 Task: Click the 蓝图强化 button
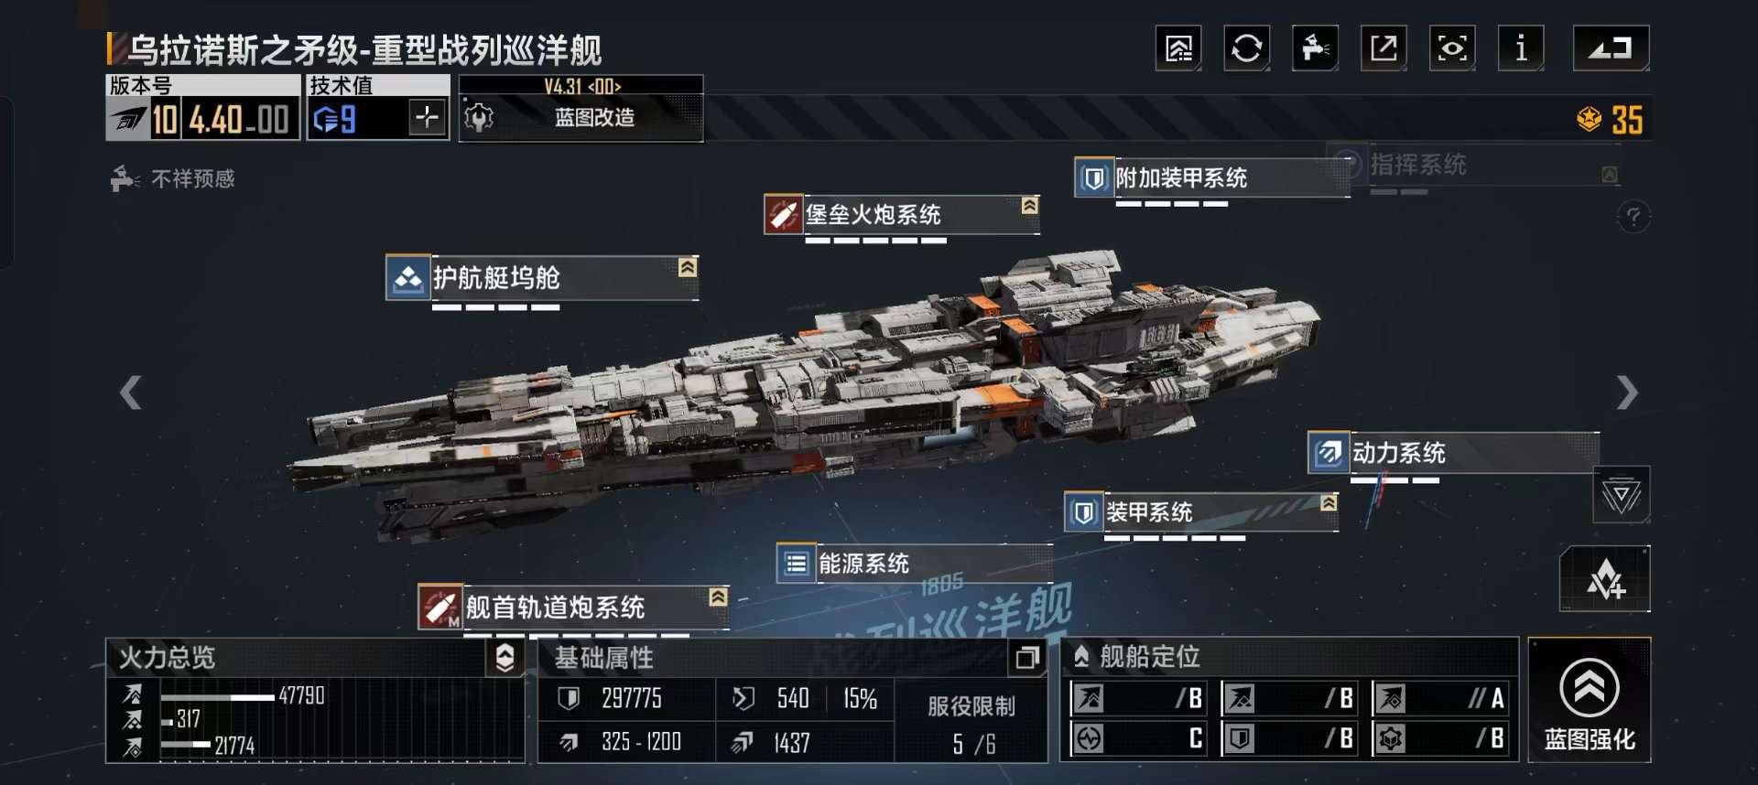(x=1590, y=701)
